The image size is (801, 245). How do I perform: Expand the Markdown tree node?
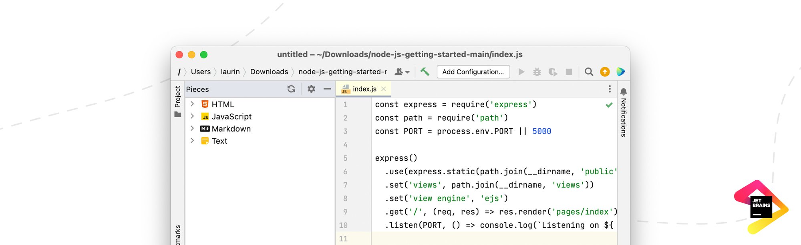pos(192,128)
